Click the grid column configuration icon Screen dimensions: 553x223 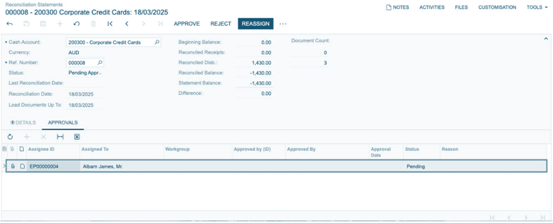(4, 149)
